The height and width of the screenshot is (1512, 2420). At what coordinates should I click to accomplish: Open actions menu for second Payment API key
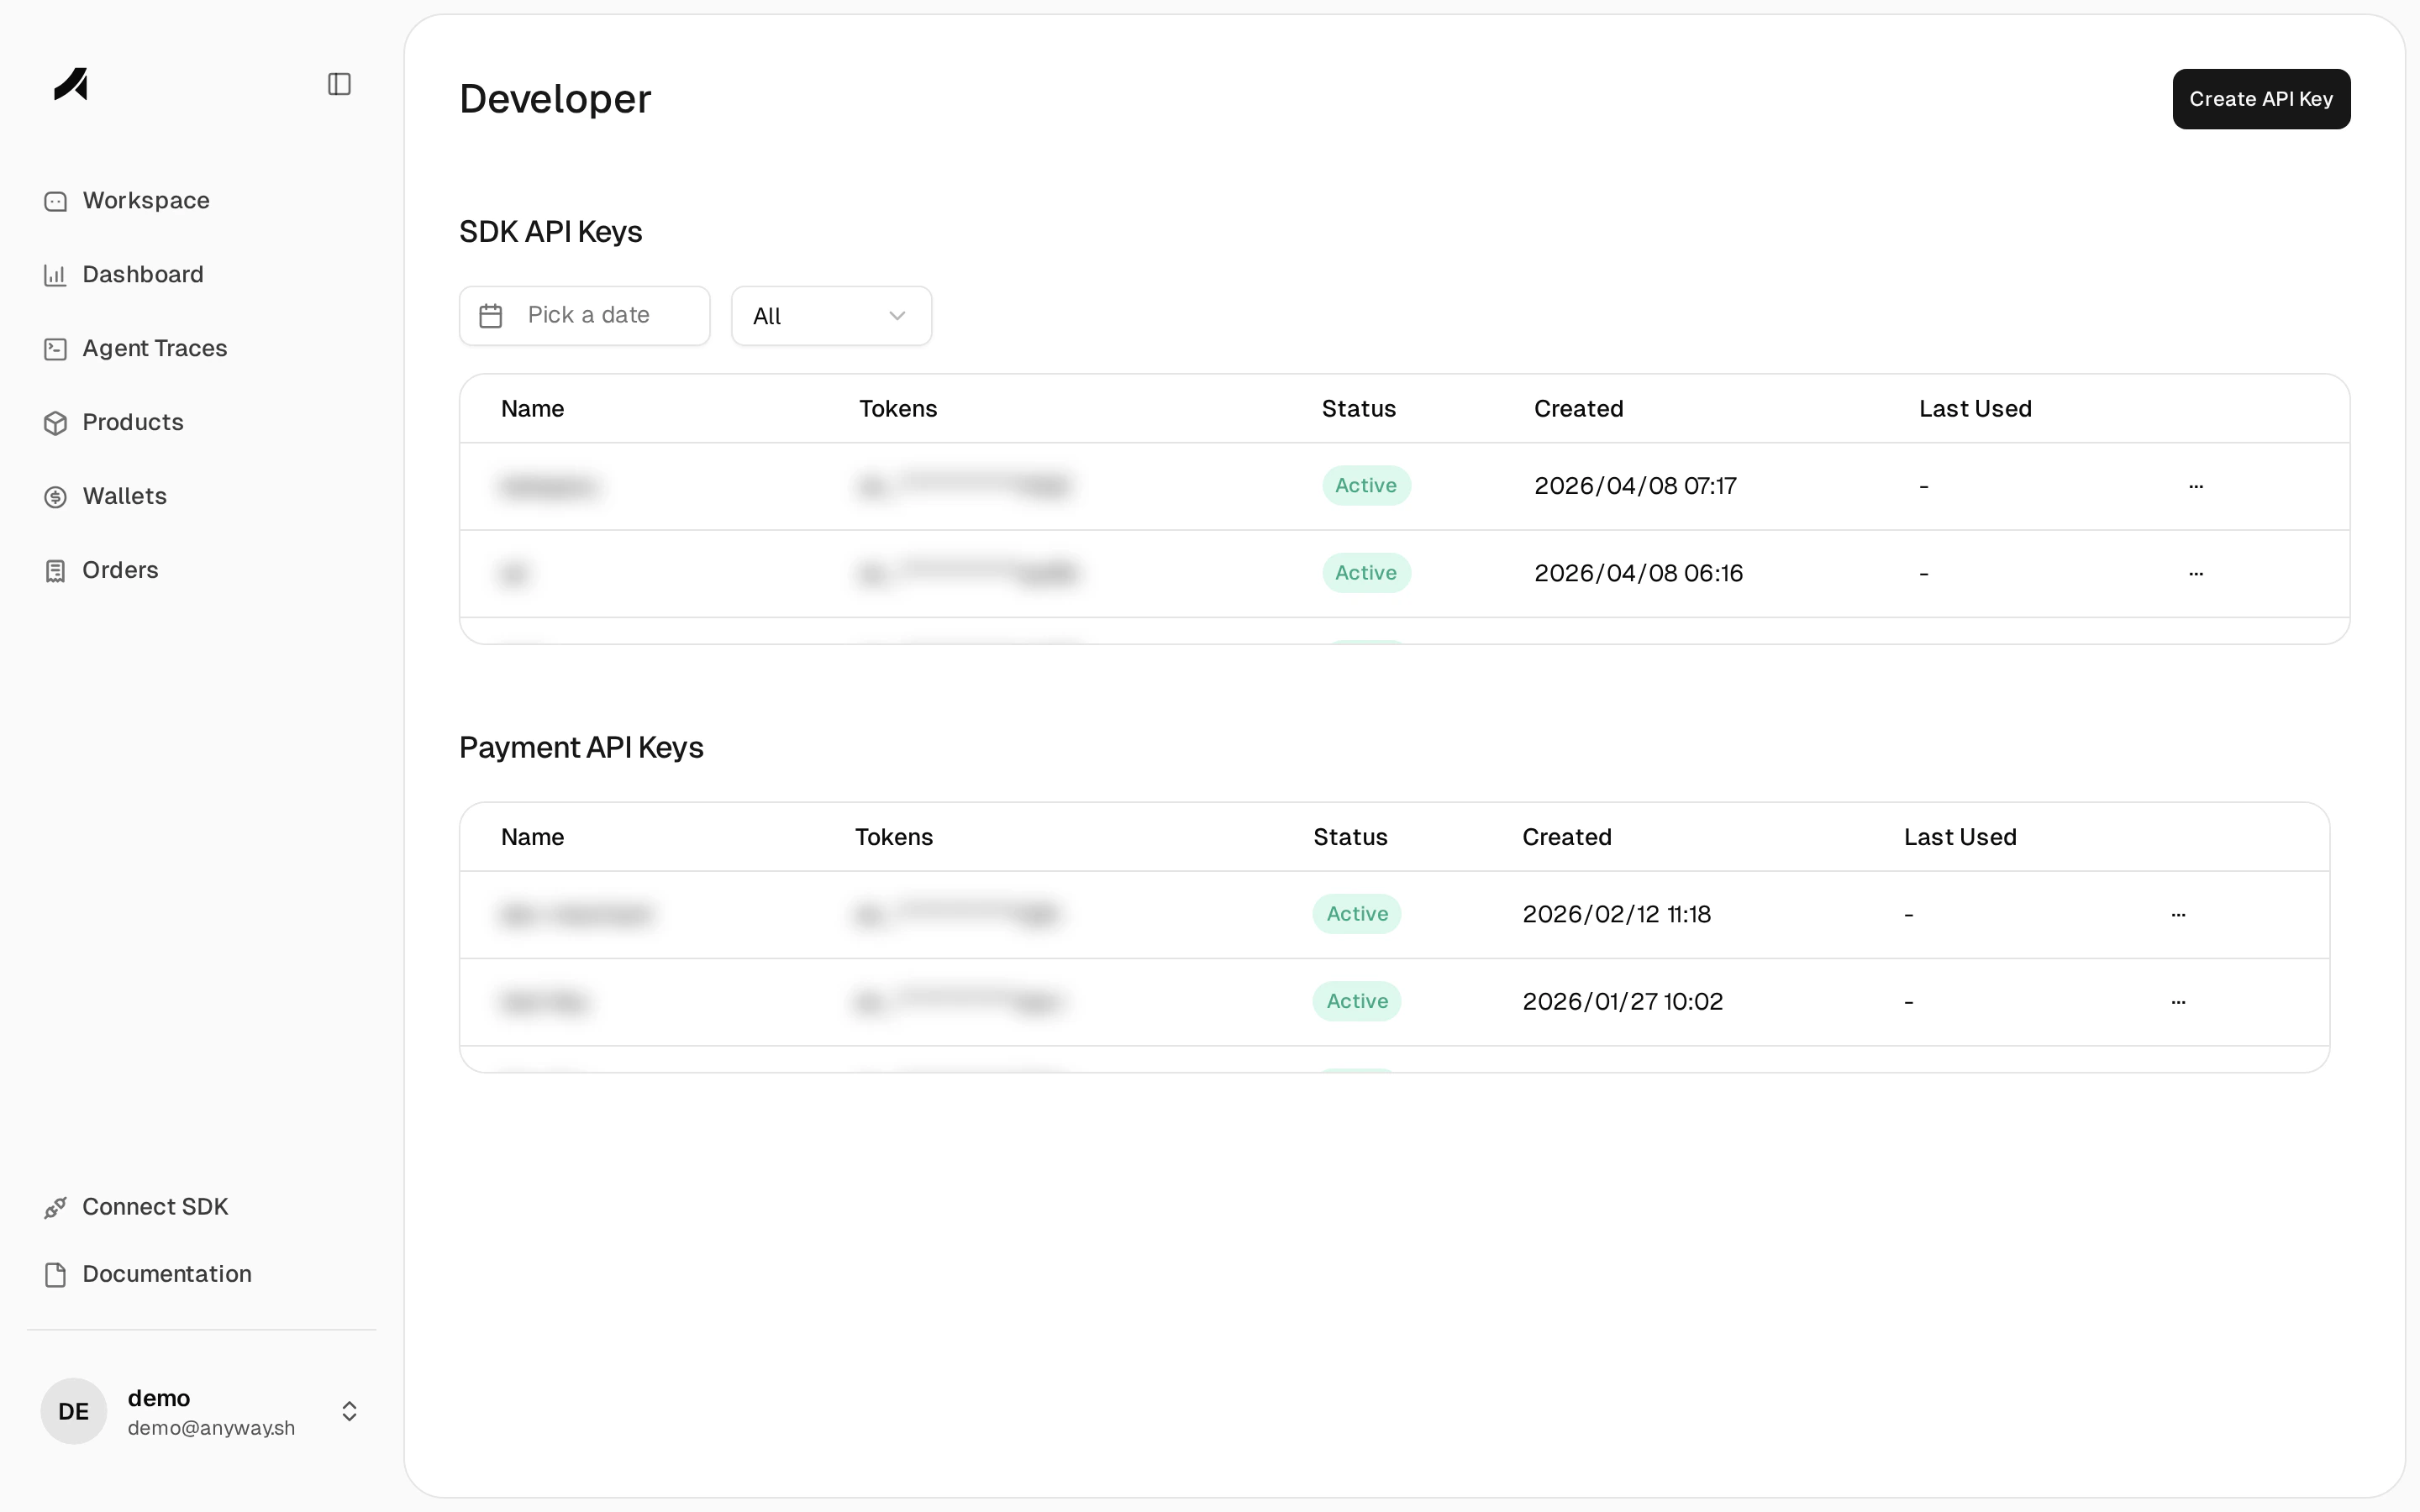[2179, 1001]
